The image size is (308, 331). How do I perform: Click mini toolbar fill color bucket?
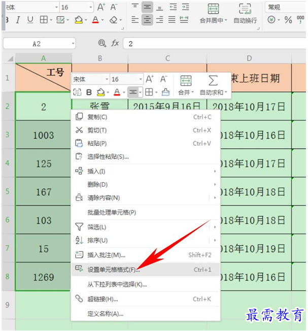(100, 92)
